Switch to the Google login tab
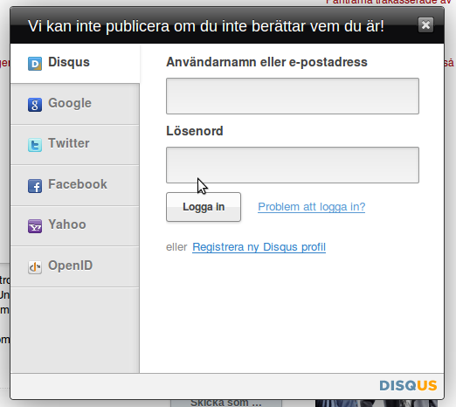 tap(75, 104)
